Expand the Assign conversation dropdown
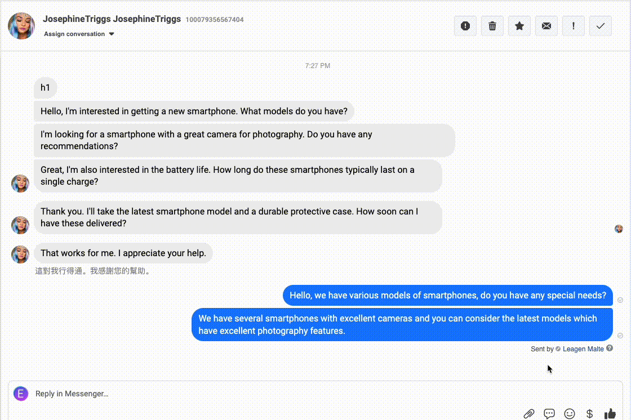This screenshot has height=420, width=631. pyautogui.click(x=79, y=34)
